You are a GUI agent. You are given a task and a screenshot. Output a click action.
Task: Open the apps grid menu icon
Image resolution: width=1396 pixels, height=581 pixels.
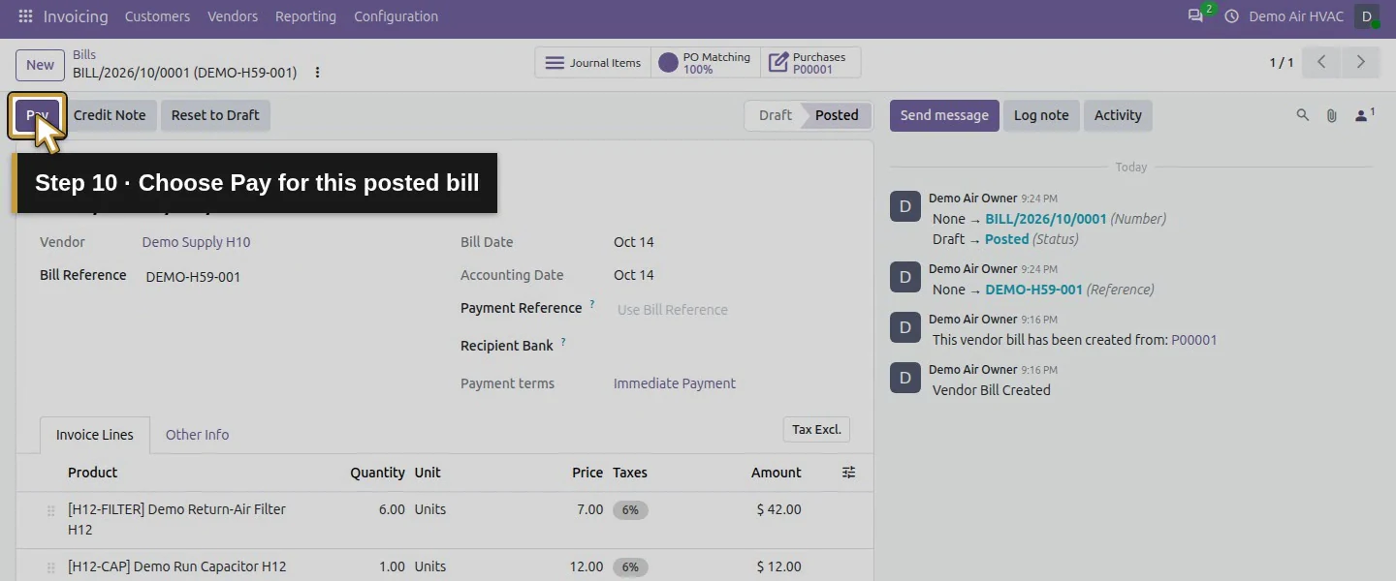[x=25, y=16]
